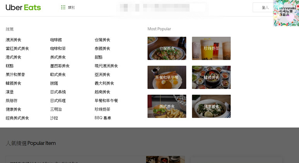
Task: Open the 健康美食 salad bowl thumbnail
Action: point(211,106)
